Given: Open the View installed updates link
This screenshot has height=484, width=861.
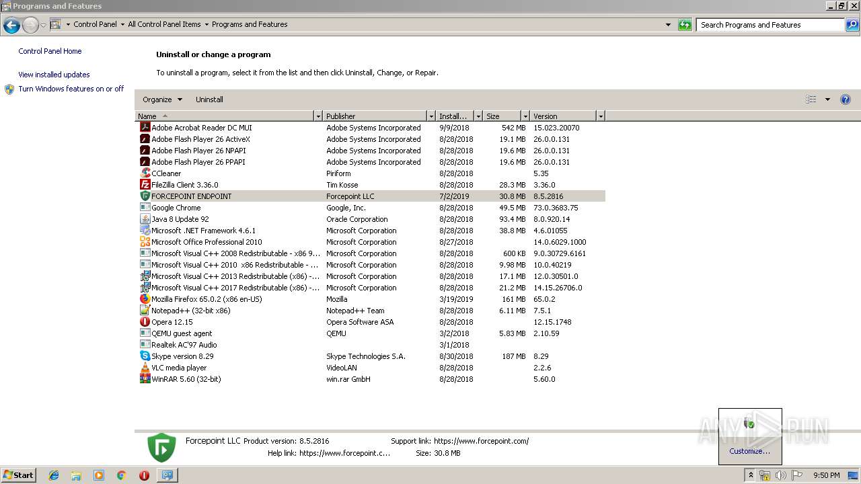Looking at the screenshot, I should coord(54,75).
